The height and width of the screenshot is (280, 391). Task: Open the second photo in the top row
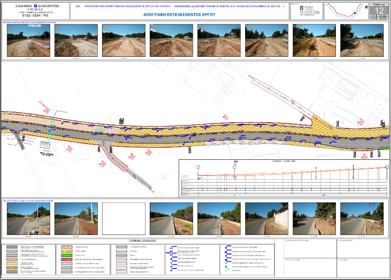(76, 40)
